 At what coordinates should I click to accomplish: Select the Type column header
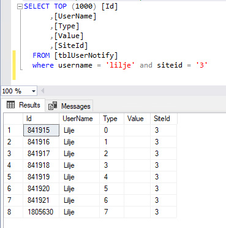(111, 119)
